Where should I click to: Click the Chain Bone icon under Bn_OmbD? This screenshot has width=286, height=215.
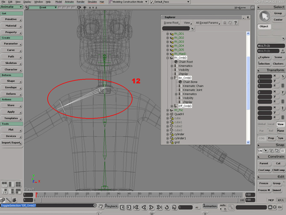(180, 82)
